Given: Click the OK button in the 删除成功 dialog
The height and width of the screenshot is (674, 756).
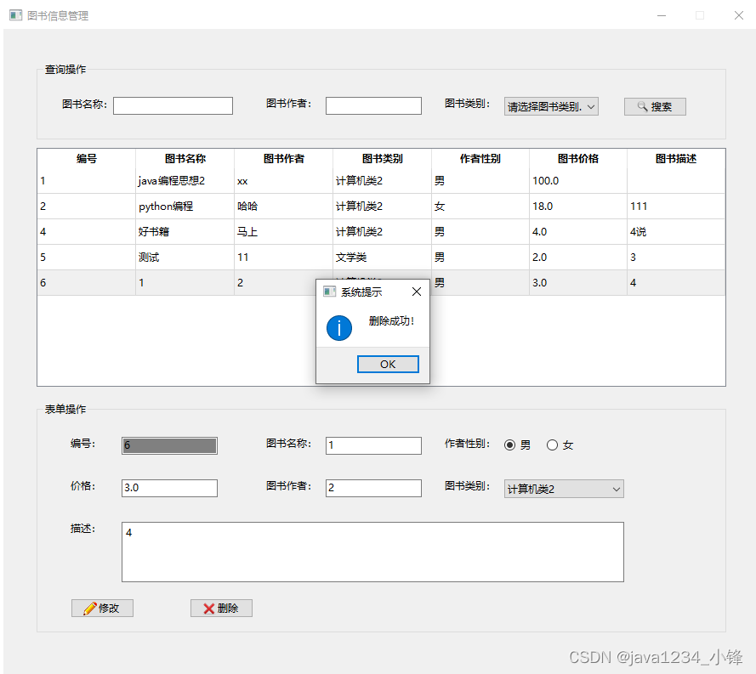Looking at the screenshot, I should [x=388, y=364].
